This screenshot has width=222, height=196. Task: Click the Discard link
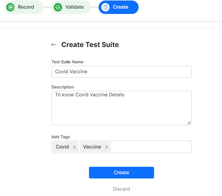click(121, 189)
